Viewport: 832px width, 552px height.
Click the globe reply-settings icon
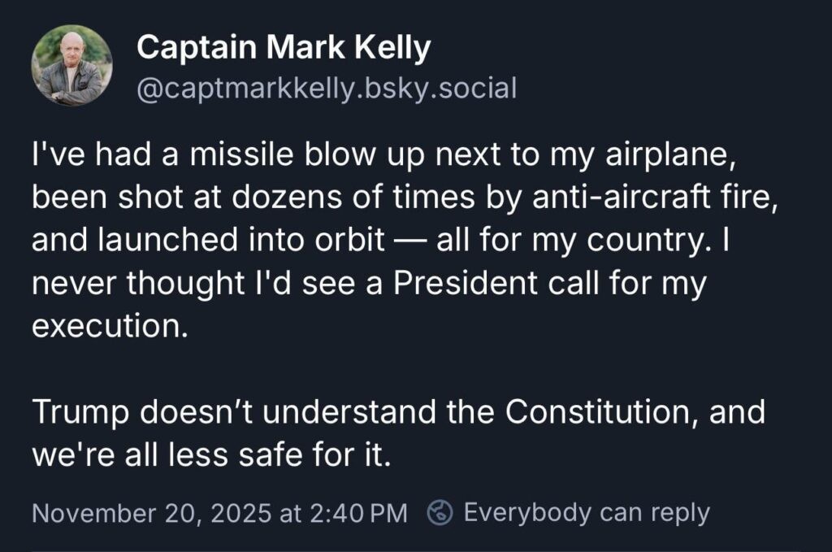pos(440,513)
